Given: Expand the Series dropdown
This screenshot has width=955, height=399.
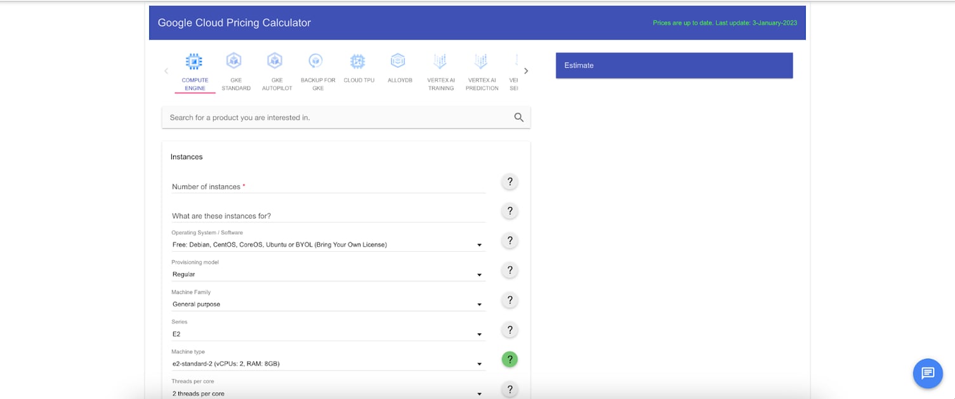Looking at the screenshot, I should click(479, 333).
